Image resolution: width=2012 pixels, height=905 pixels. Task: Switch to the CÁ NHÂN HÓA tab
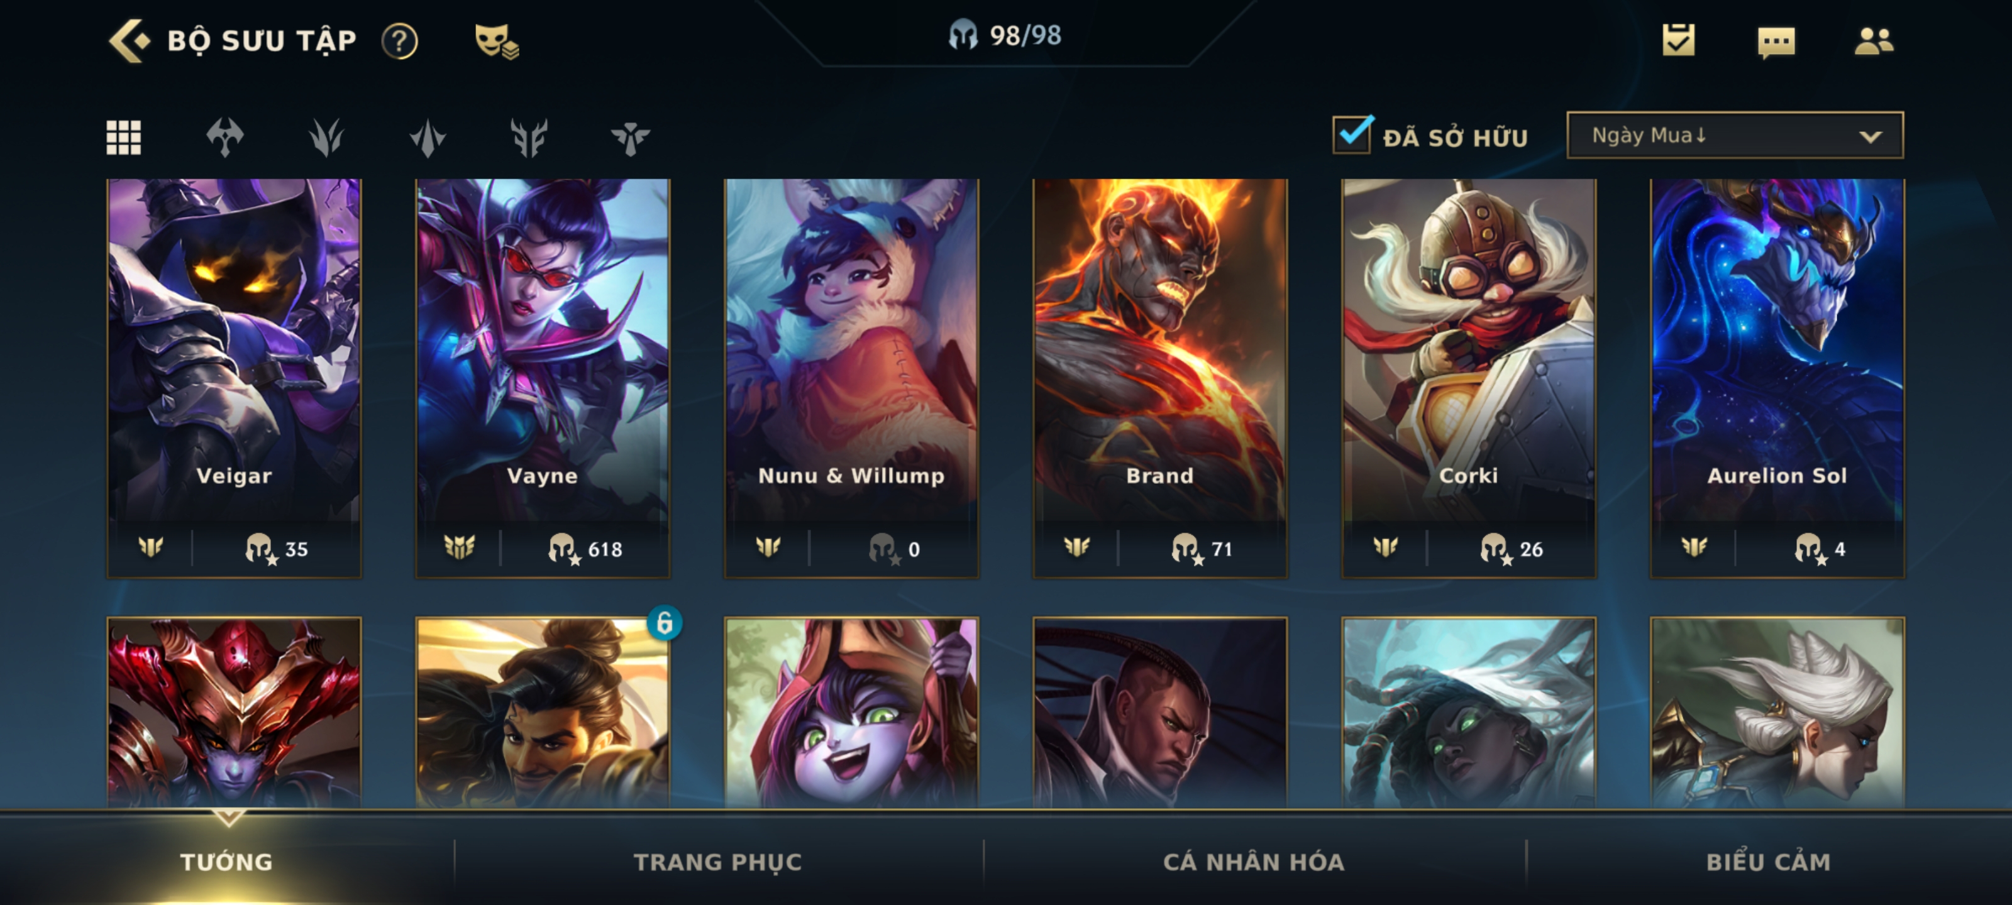click(x=1254, y=862)
